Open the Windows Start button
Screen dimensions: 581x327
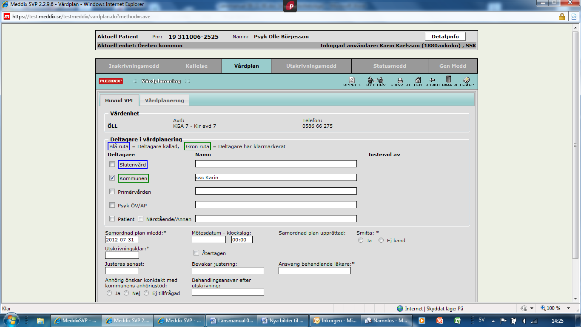pos(10,320)
